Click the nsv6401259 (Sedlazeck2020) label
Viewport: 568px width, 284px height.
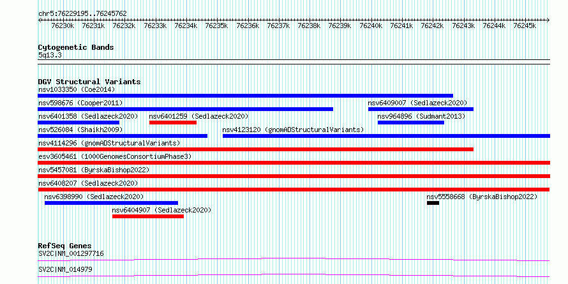[198, 116]
